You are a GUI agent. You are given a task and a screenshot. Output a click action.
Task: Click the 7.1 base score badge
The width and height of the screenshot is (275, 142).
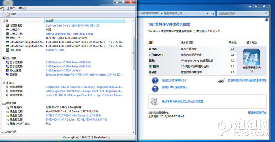252,57
